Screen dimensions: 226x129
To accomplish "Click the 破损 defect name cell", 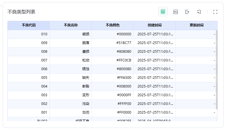I will click(86, 34).
